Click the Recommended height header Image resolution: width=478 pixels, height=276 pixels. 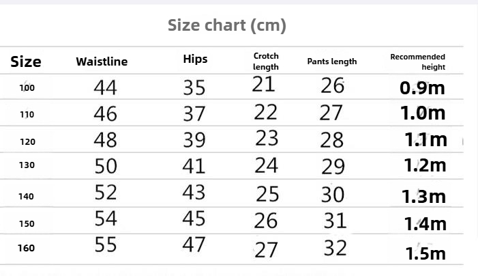(x=417, y=61)
